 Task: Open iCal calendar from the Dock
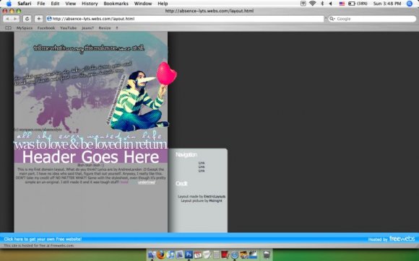click(198, 255)
